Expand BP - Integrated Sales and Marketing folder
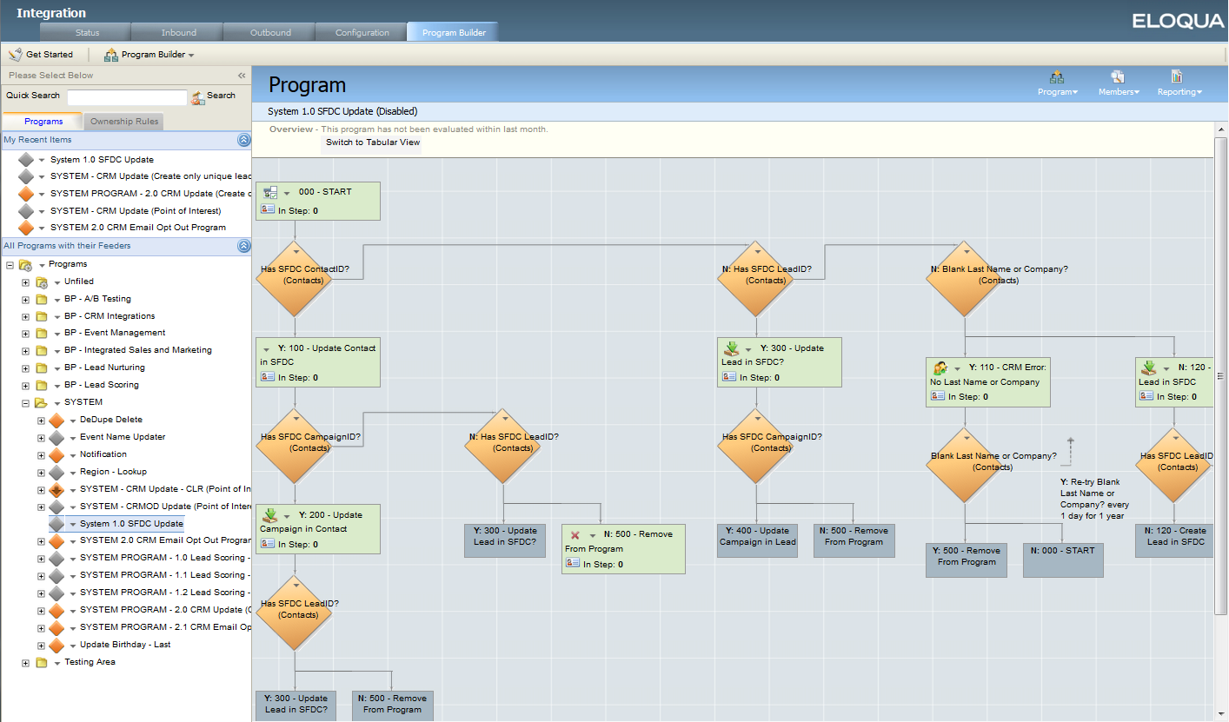 pyautogui.click(x=25, y=351)
